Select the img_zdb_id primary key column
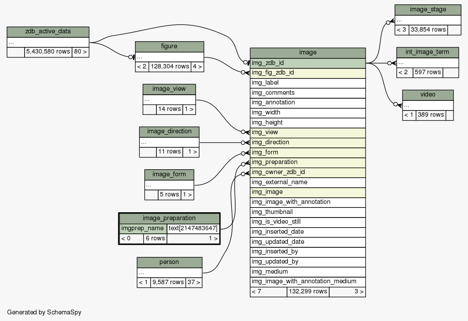The height and width of the screenshot is (321, 468). 308,63
